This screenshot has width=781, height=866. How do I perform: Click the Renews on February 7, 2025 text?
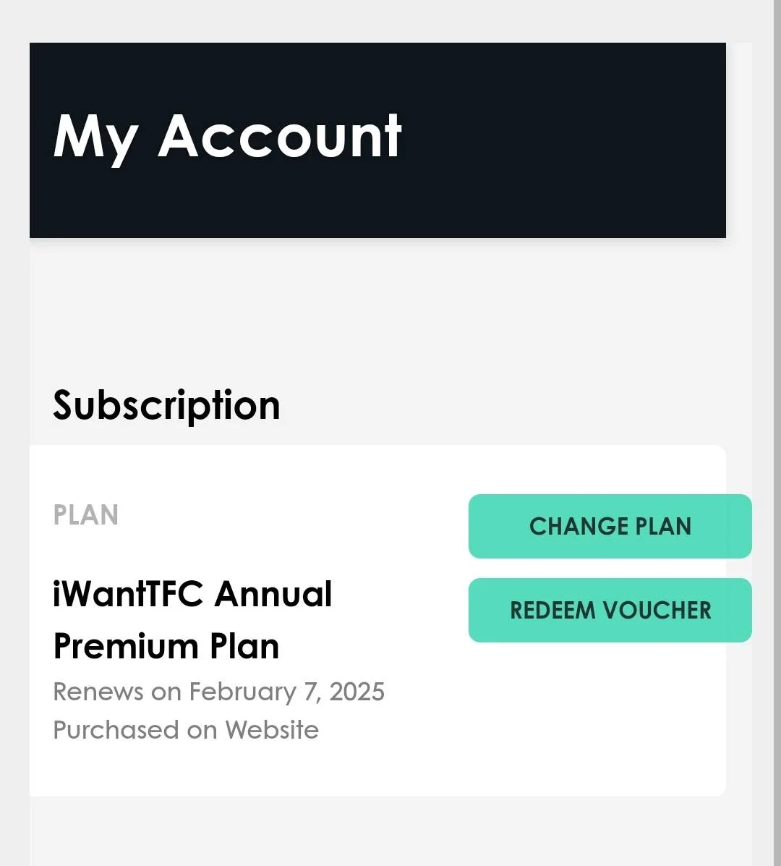tap(218, 692)
